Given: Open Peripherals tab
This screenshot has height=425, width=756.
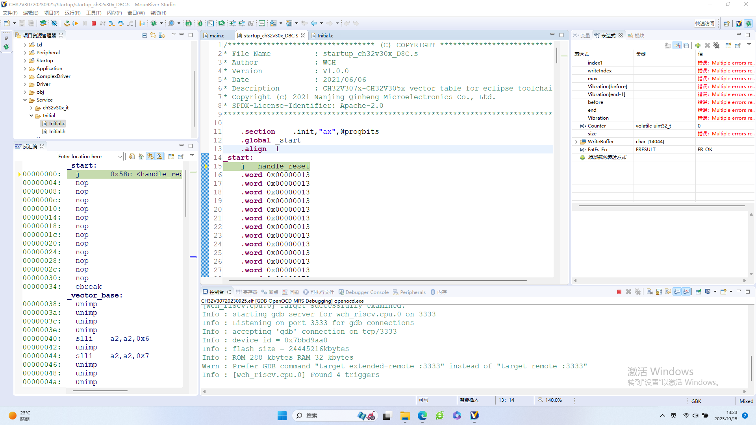Looking at the screenshot, I should (409, 292).
